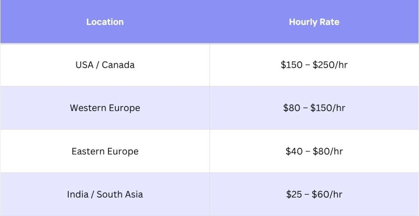The height and width of the screenshot is (216, 419).
Task: Click the Hourly Rate column header
Action: tap(314, 22)
